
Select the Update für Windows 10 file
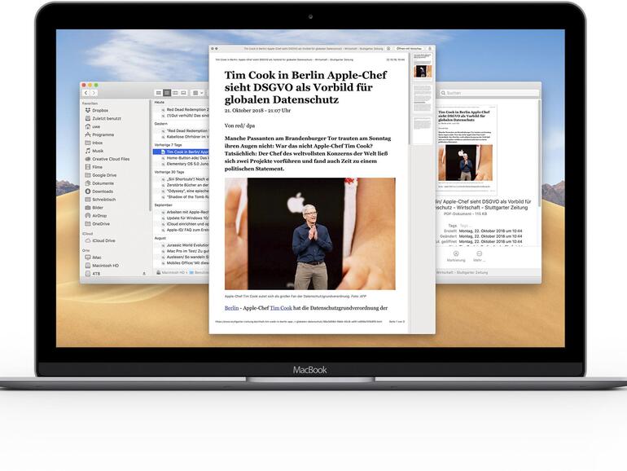tap(181, 218)
